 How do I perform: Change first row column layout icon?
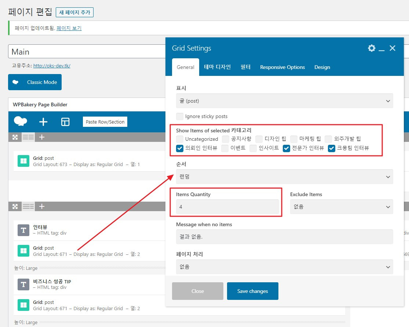(28, 137)
